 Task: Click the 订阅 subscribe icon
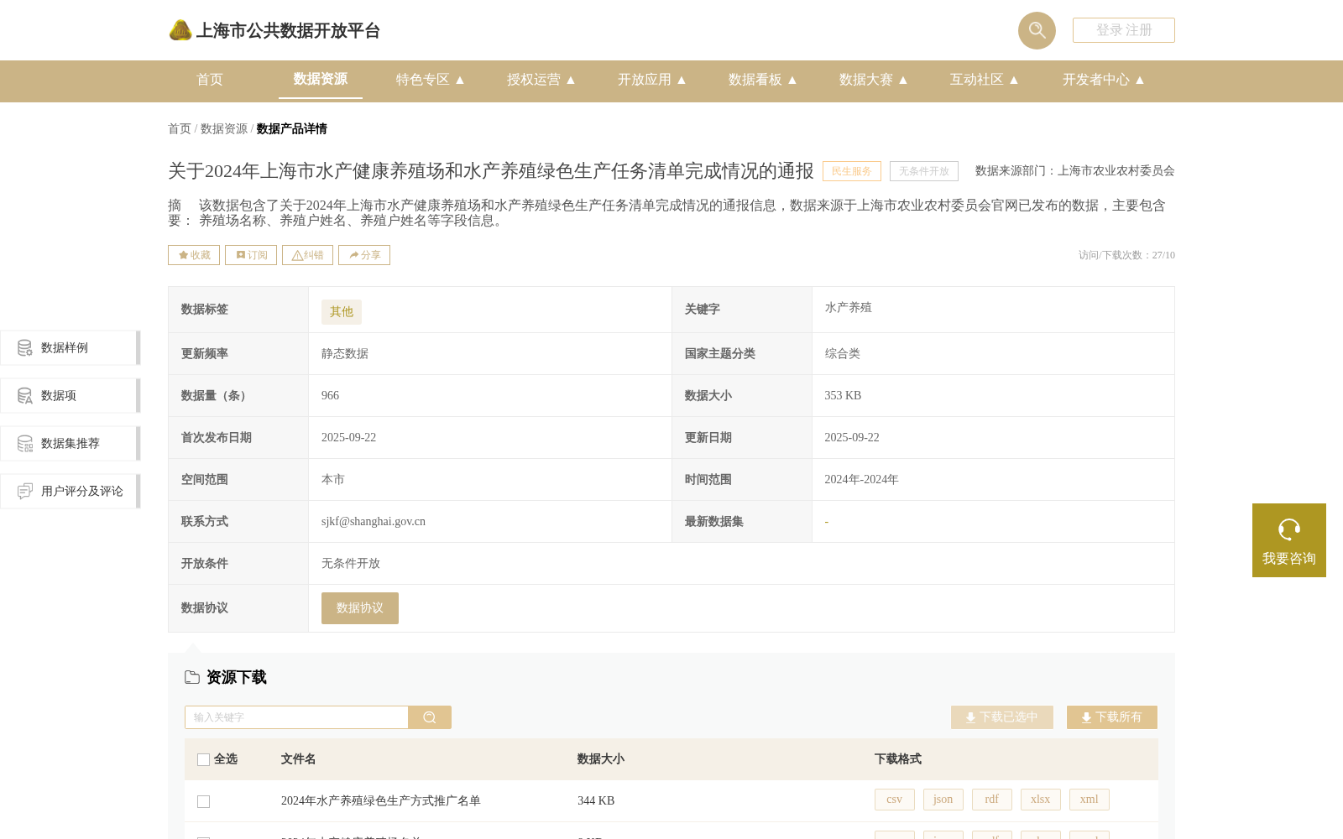241,255
